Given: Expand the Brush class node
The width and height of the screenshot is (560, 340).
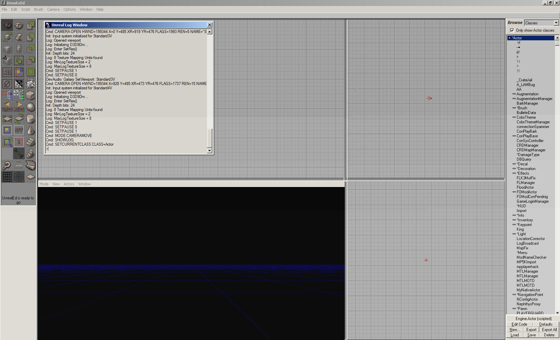Looking at the screenshot, I should [514, 108].
